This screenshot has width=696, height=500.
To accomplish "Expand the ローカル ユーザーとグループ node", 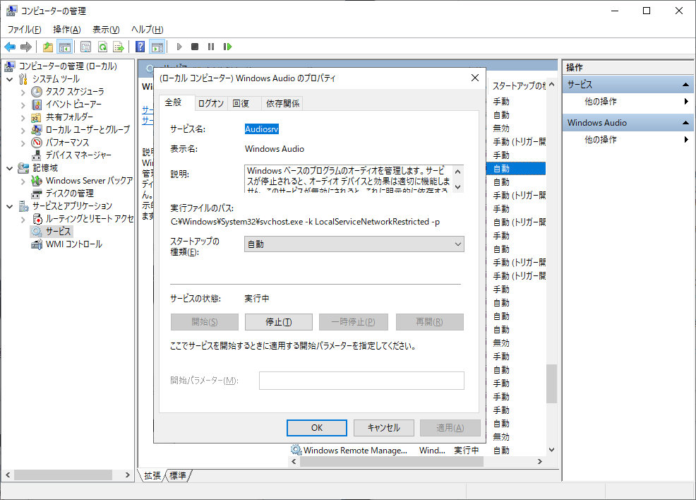I will pyautogui.click(x=23, y=130).
